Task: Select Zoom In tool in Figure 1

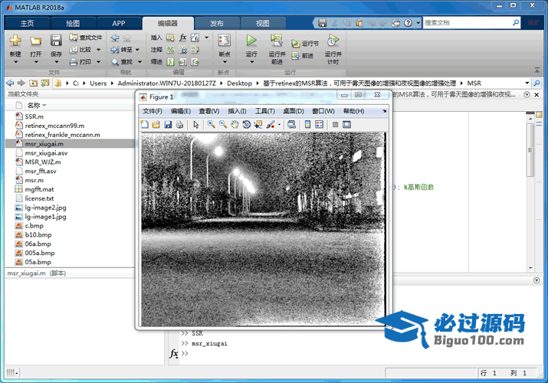Action: tap(211, 124)
